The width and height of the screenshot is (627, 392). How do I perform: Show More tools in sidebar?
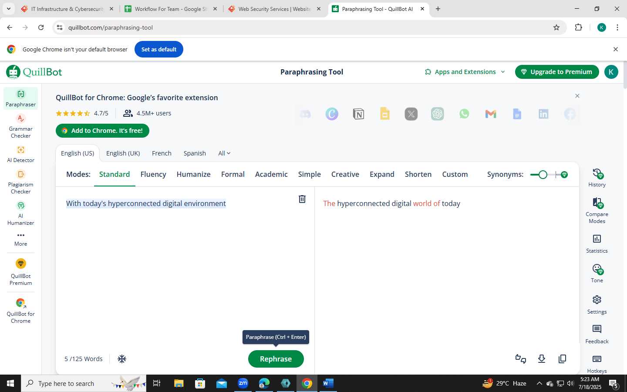point(20,239)
